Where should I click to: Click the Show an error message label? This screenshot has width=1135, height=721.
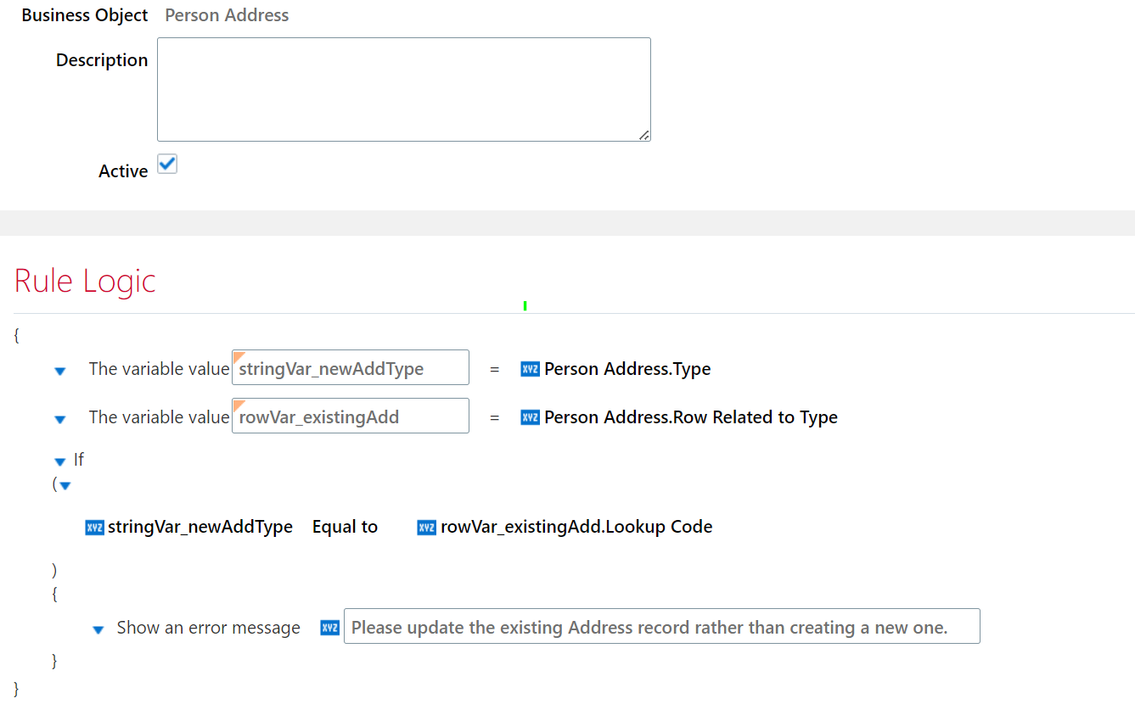[x=209, y=628]
